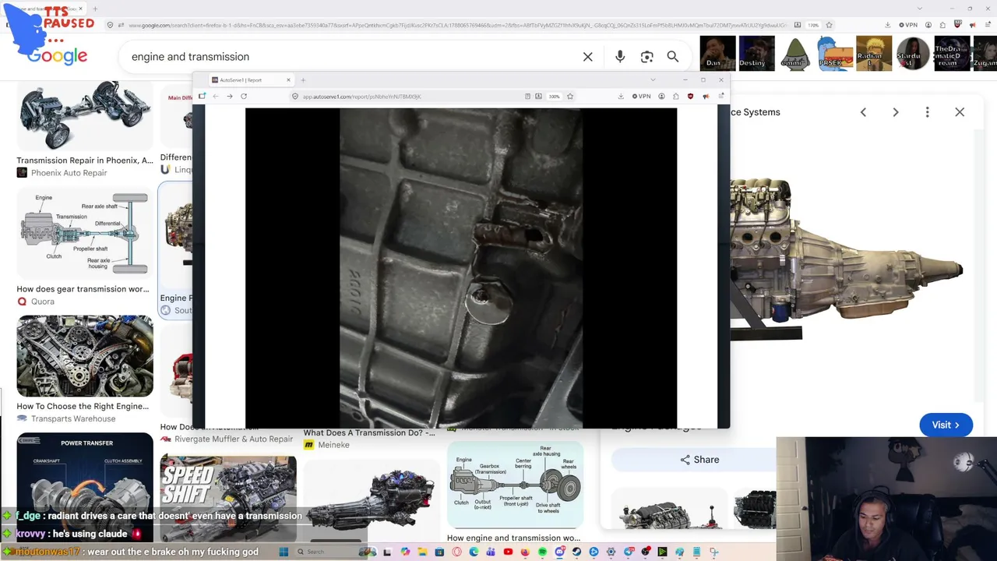Open 'How To Choose the Right Engine' image

click(x=85, y=355)
